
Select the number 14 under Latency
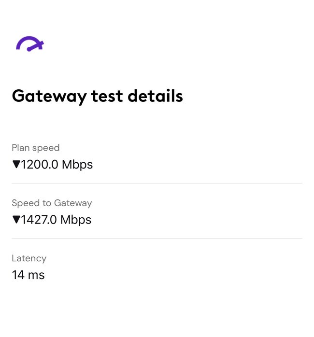click(x=18, y=275)
